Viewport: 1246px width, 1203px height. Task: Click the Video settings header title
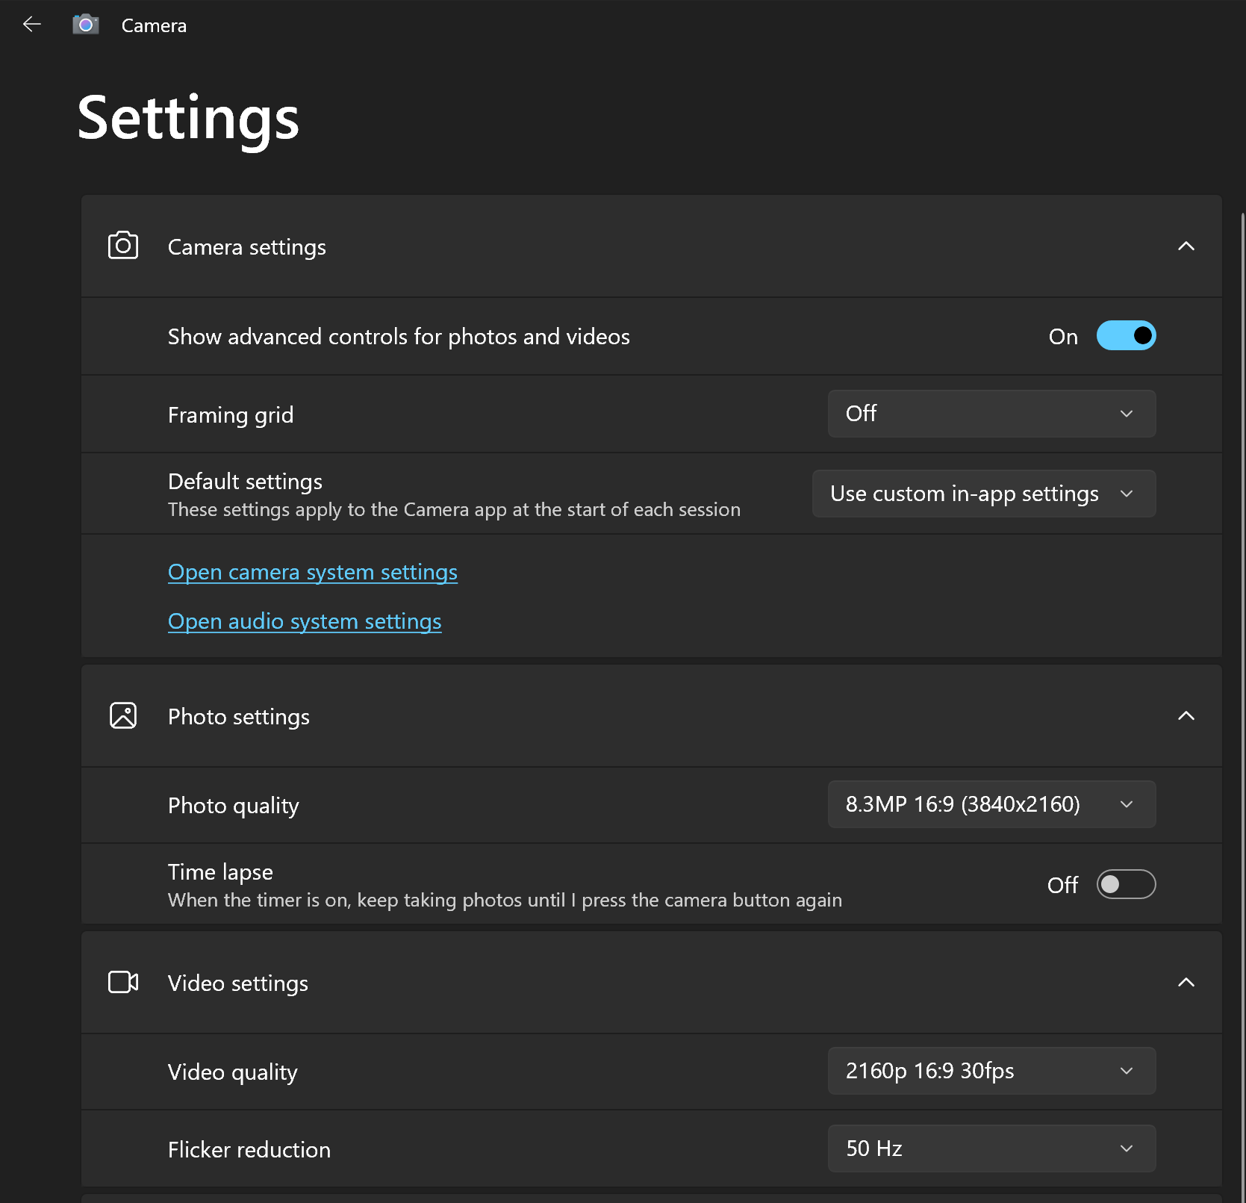point(237,983)
